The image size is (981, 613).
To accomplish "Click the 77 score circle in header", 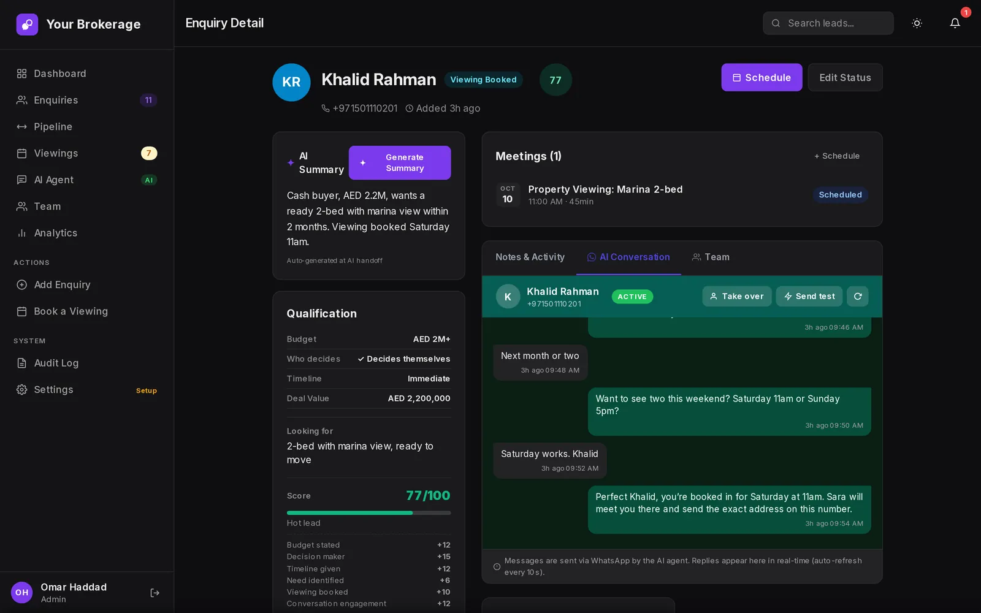I will tap(555, 80).
